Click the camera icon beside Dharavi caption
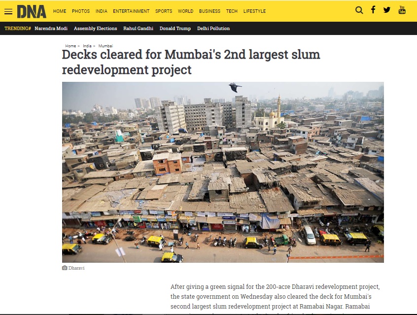This screenshot has height=315, width=417. [65, 268]
